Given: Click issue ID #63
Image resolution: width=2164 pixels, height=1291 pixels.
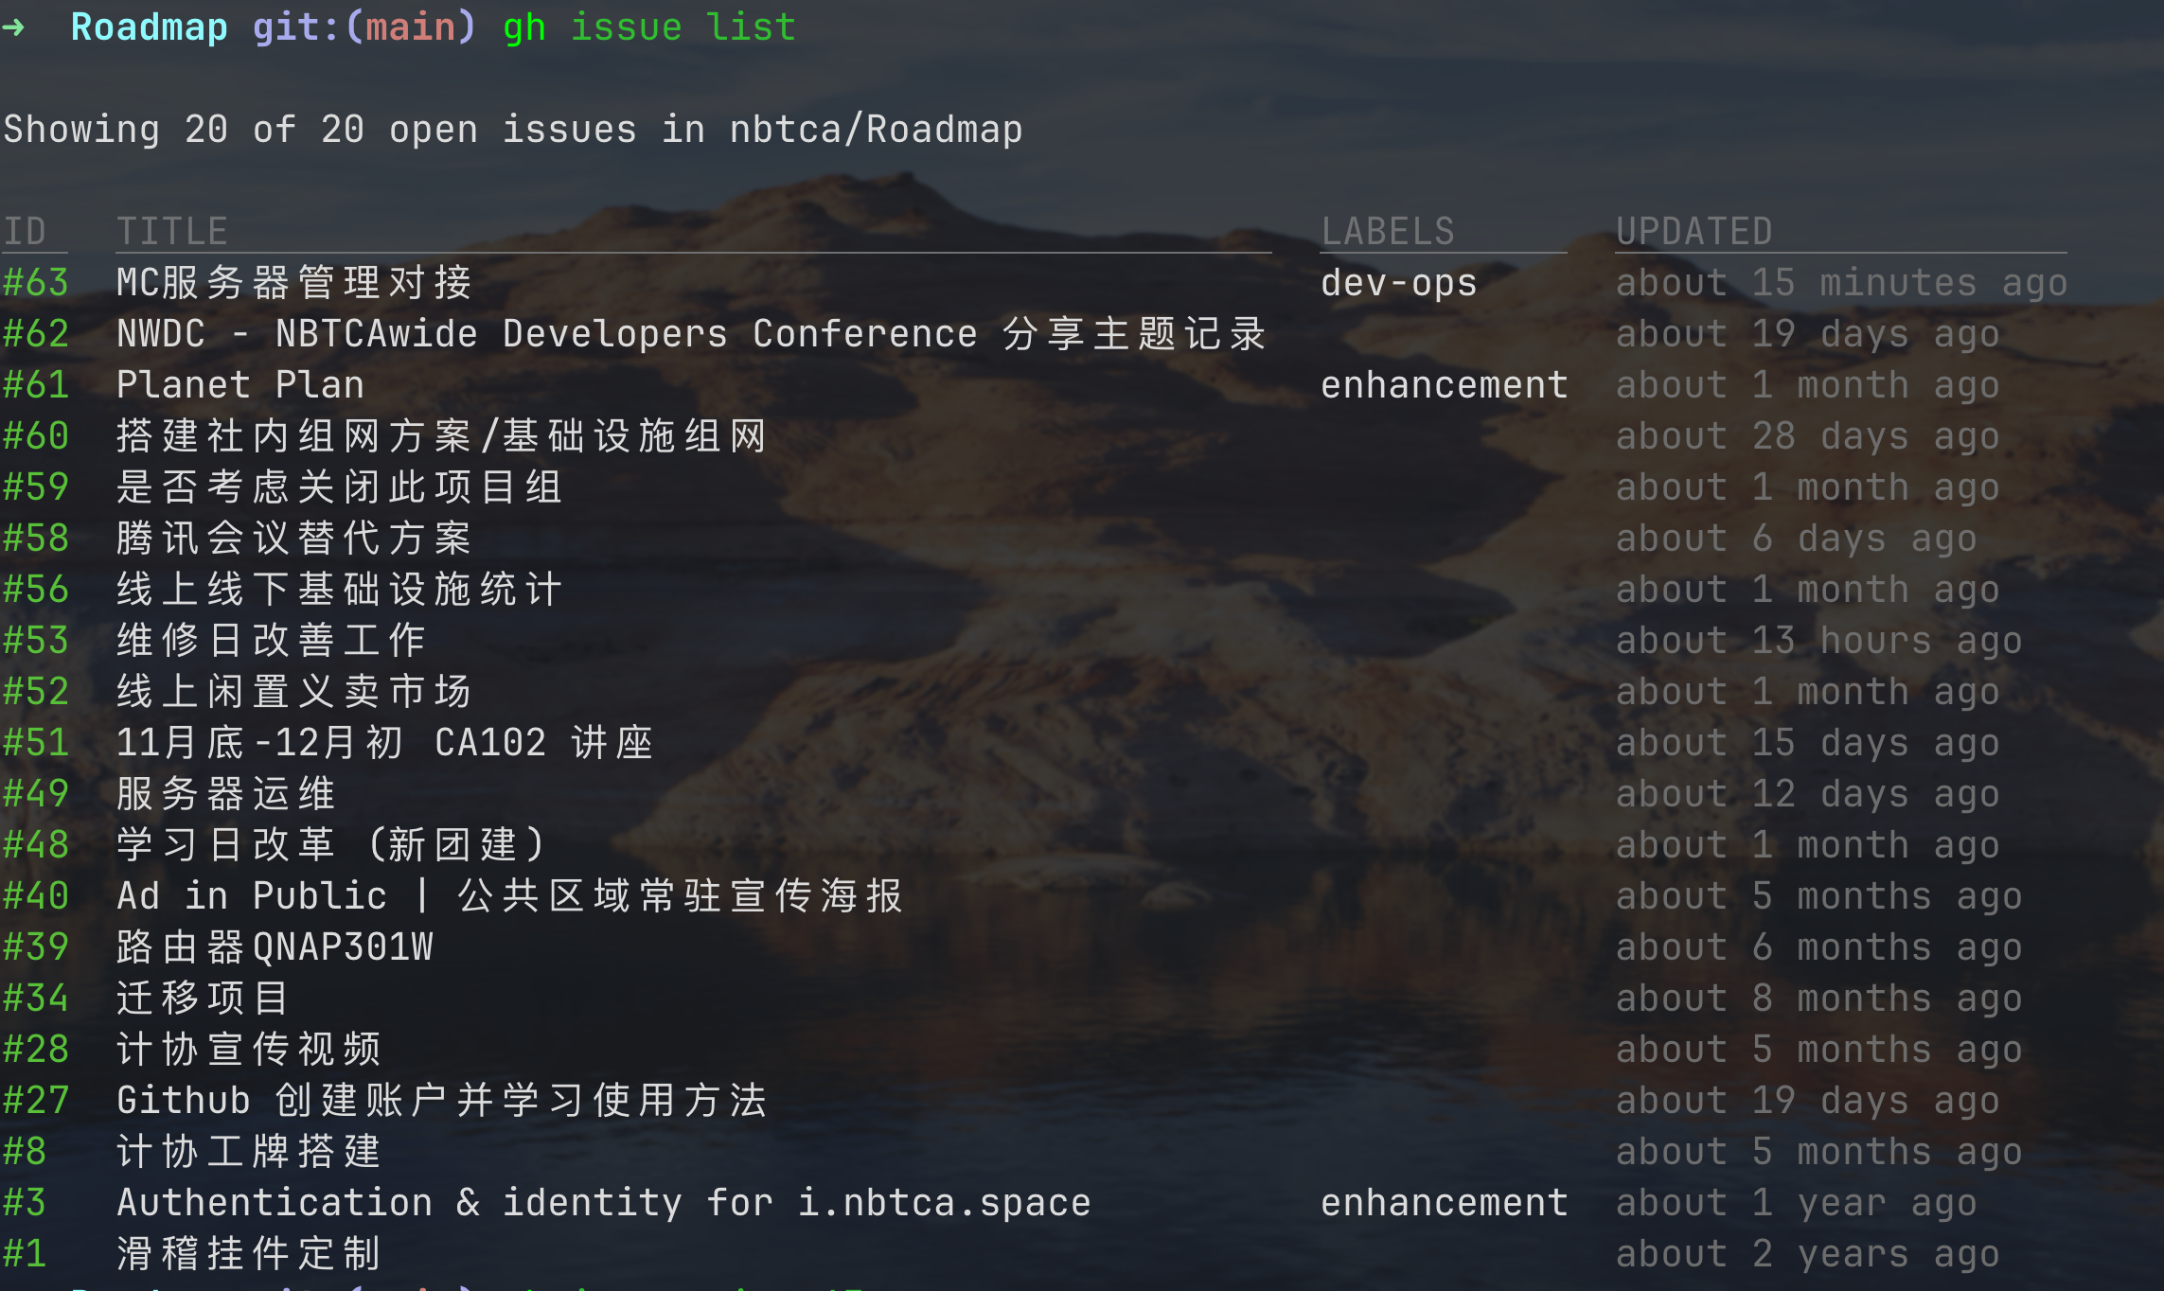Looking at the screenshot, I should 36,283.
